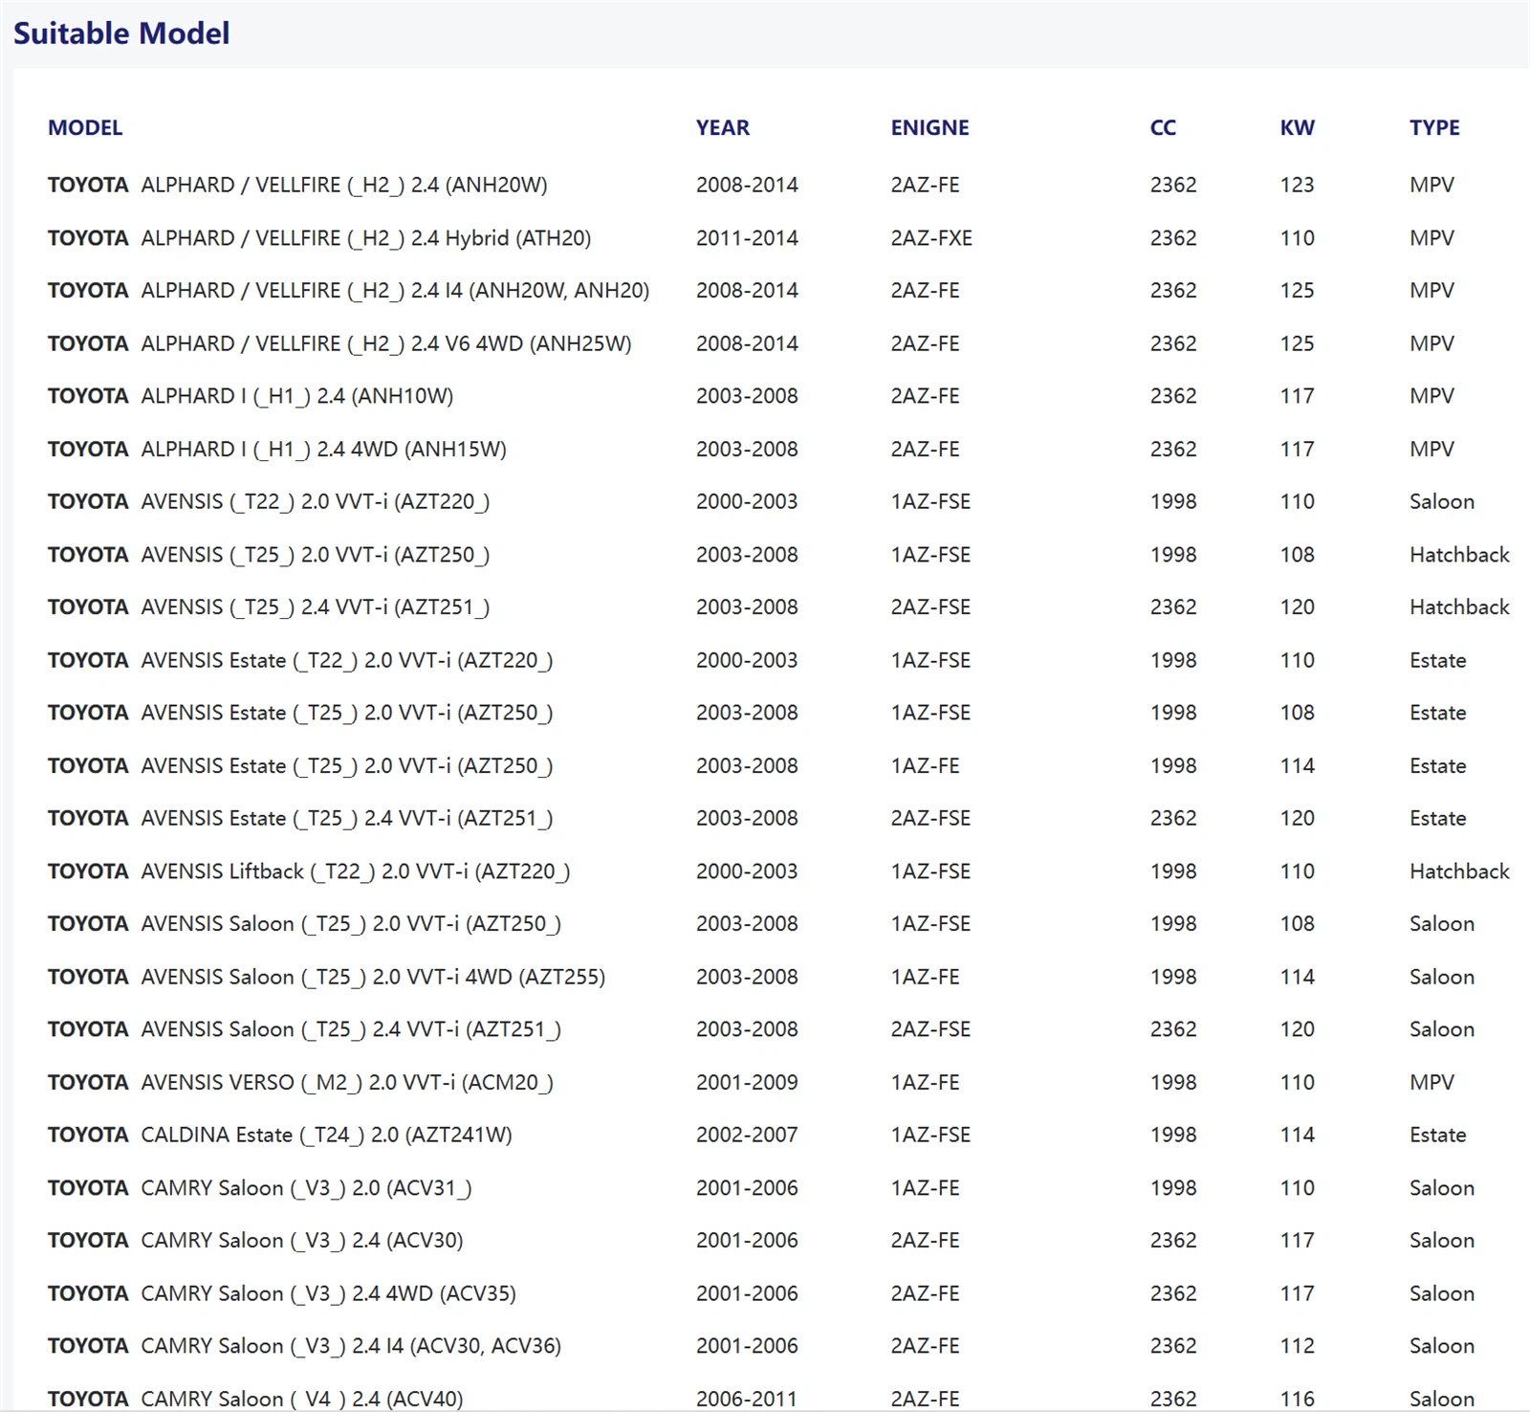Click KW value 116 for CAMRY ACV40 row
The height and width of the screenshot is (1412, 1530).
[1298, 1399]
